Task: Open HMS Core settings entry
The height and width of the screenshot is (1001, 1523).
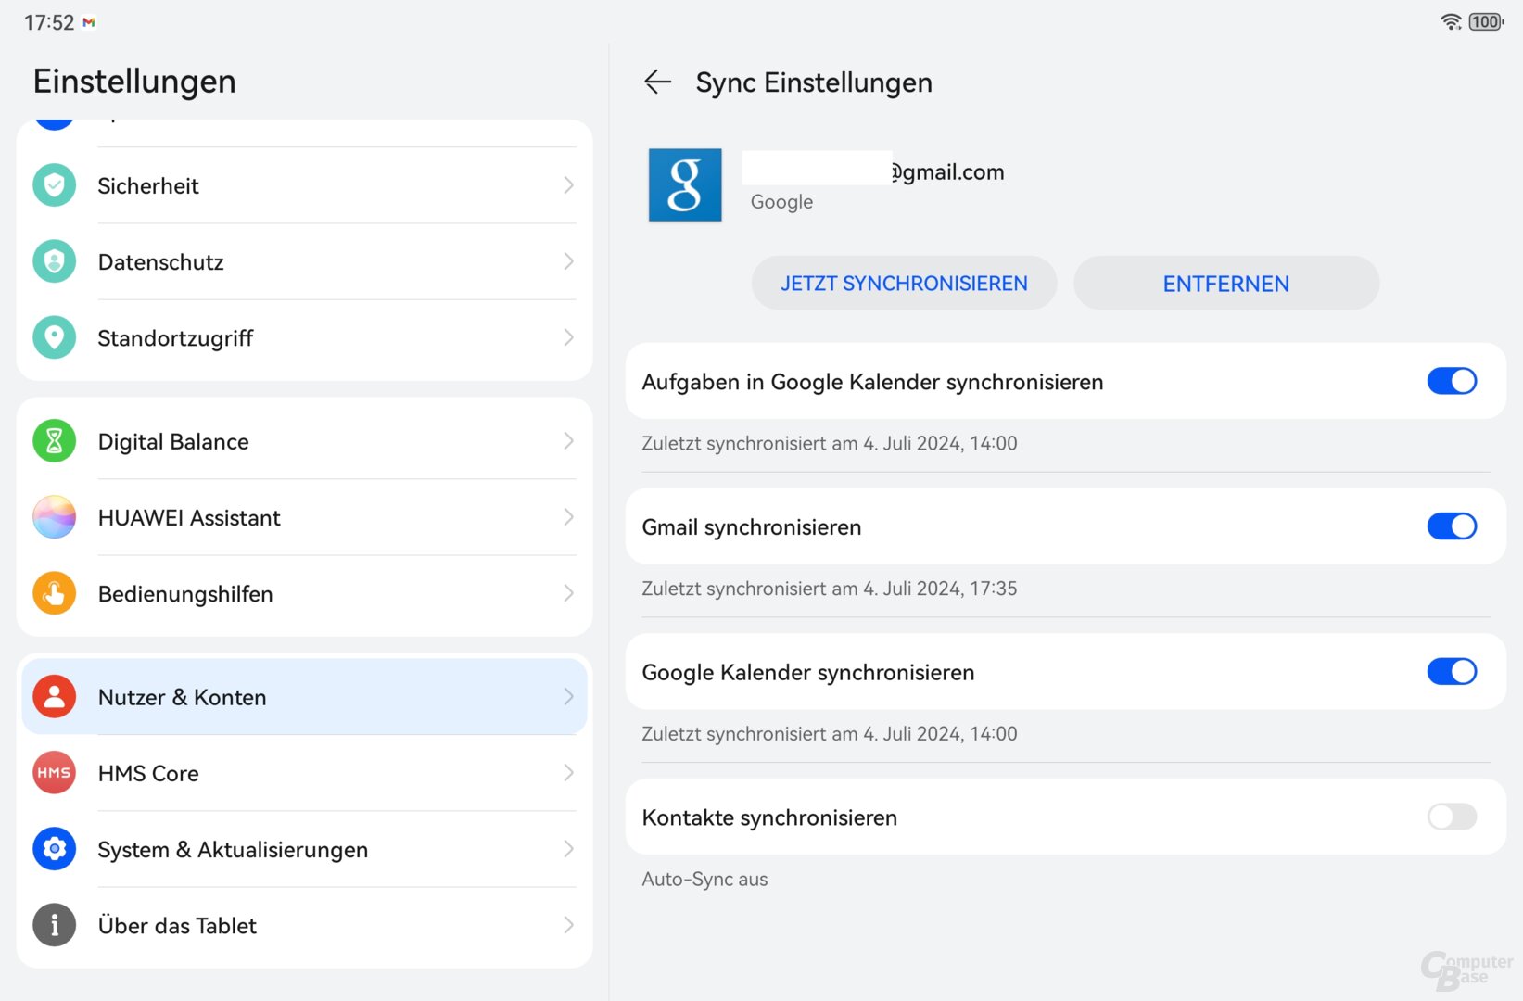Action: [304, 773]
